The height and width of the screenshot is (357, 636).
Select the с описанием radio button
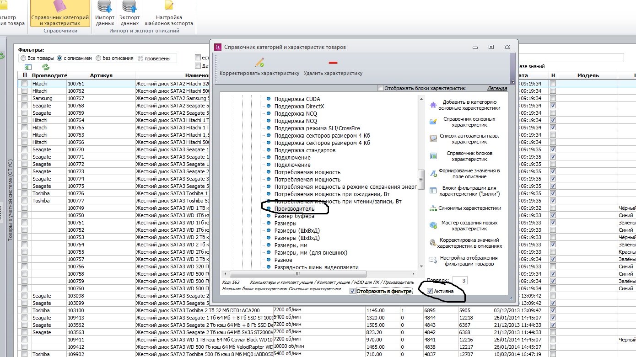[59, 59]
